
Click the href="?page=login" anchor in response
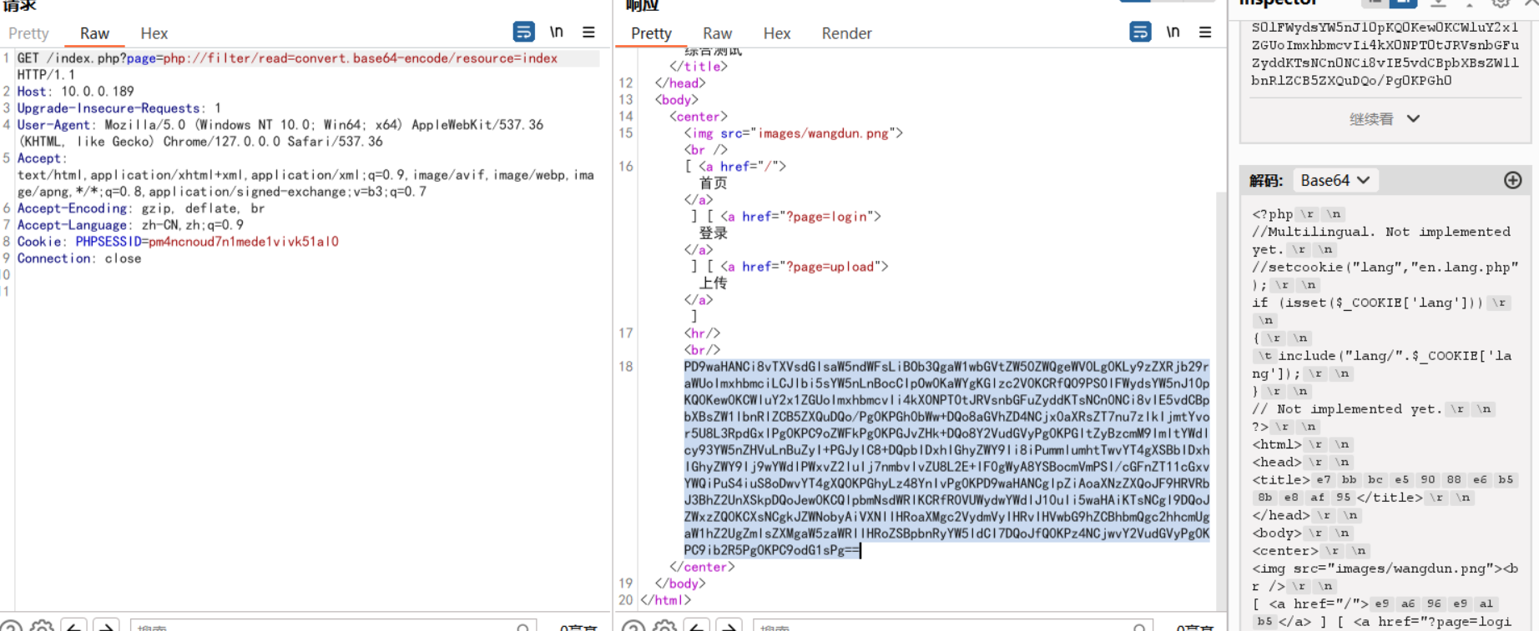800,217
